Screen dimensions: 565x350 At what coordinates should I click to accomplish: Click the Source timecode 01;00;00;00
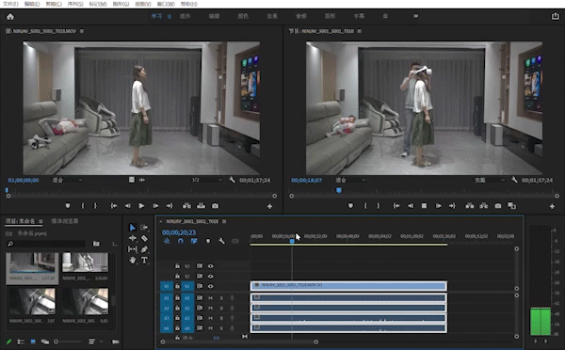pos(24,180)
